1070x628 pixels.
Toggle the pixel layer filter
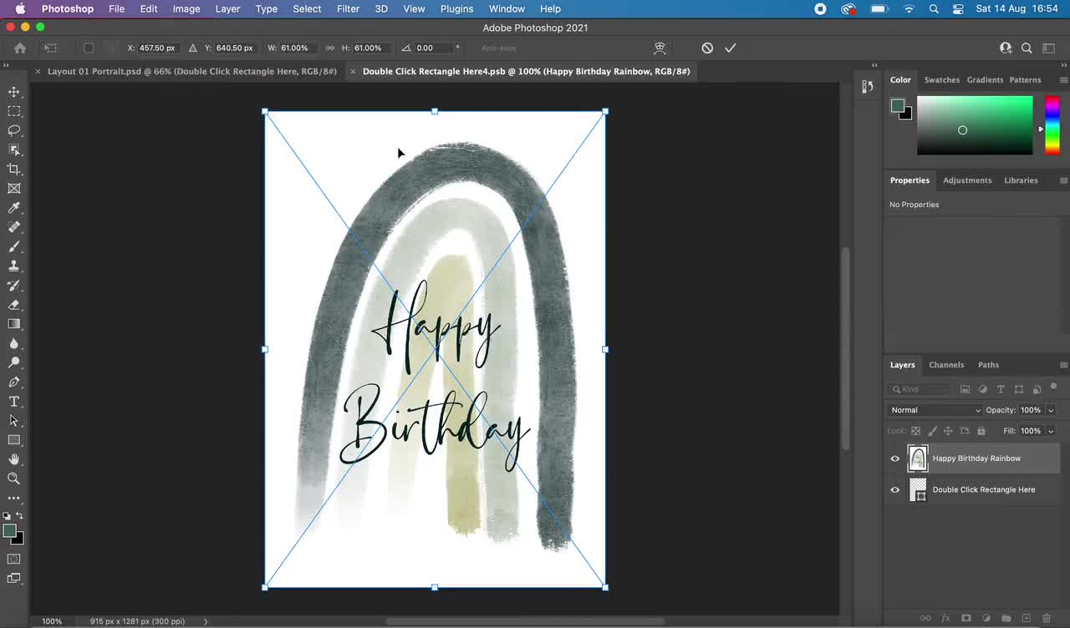click(x=966, y=389)
